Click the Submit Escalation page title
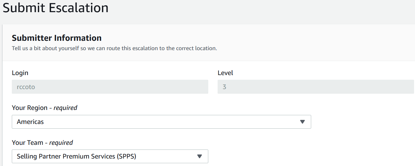This screenshot has height=166, width=415. pos(56,8)
